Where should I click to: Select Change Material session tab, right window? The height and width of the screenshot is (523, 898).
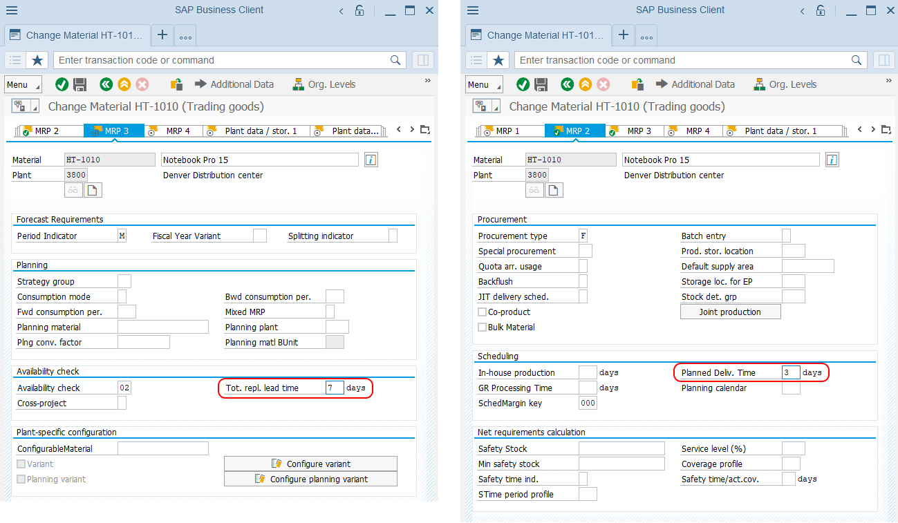pos(538,35)
